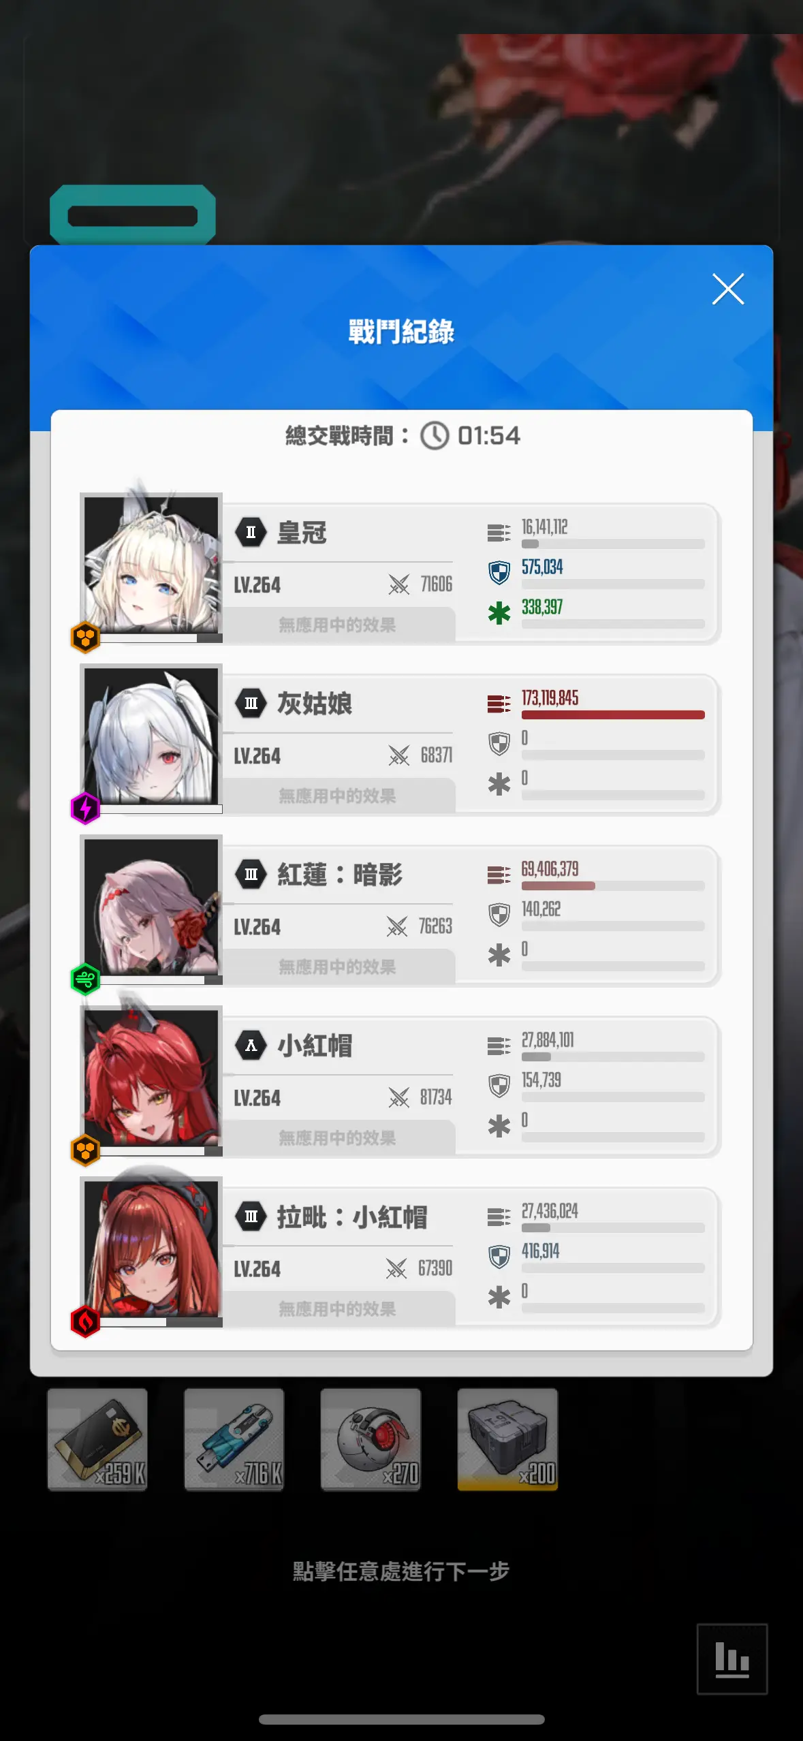Screen dimensions: 803x1741
Task: Tap the 小紅帽 character portrait
Action: point(151,1077)
